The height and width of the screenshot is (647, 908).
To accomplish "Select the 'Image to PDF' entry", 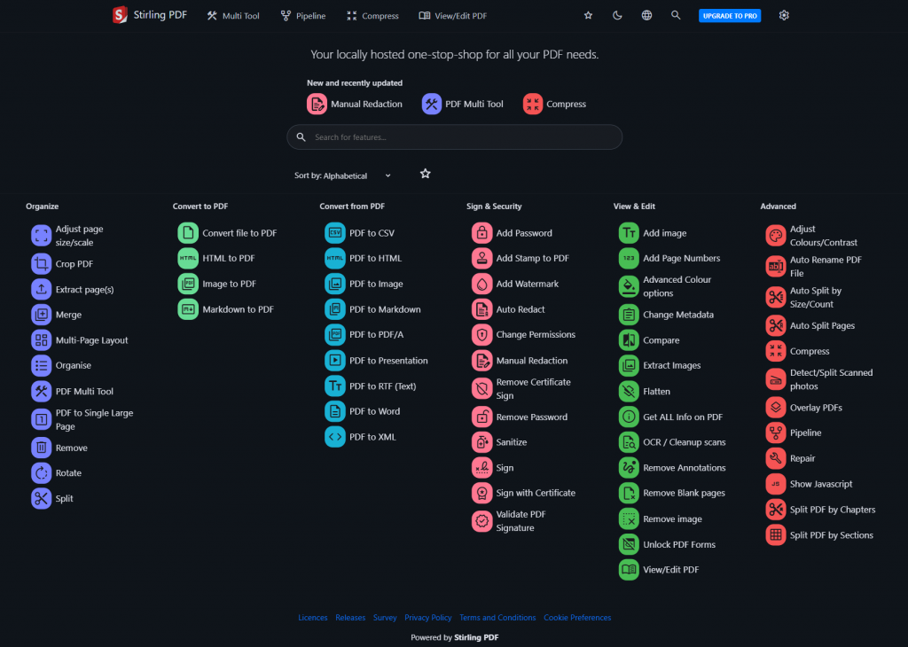I will [x=217, y=284].
